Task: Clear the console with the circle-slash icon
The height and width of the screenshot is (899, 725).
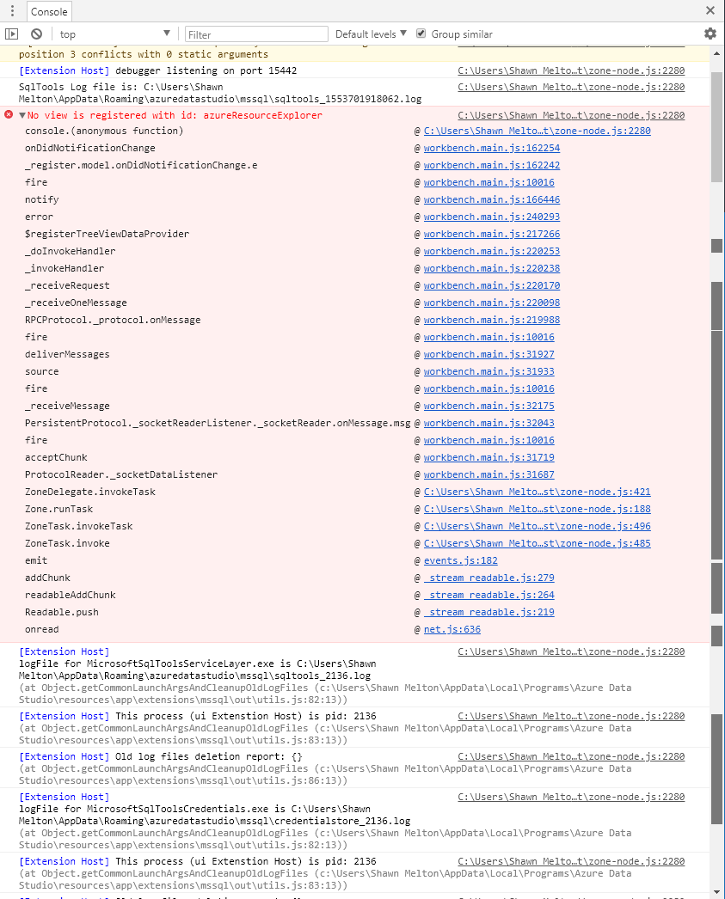Action: (x=37, y=34)
